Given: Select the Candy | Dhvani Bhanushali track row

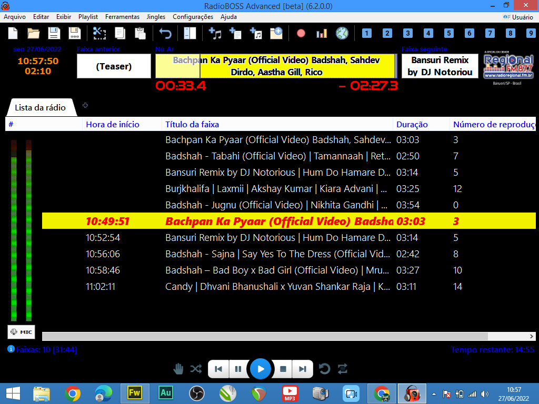Looking at the screenshot, I should (289, 287).
